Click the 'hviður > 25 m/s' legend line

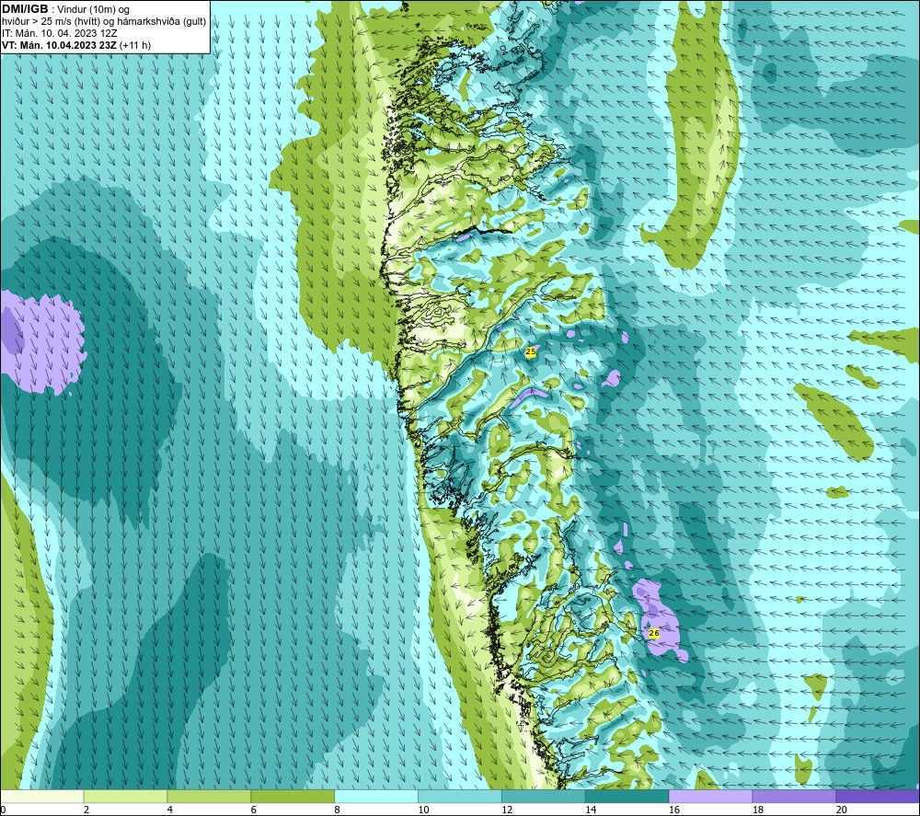click(104, 22)
